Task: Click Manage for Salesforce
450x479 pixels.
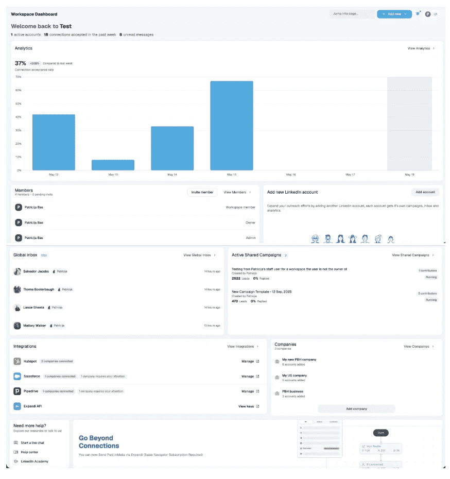Action: point(248,376)
